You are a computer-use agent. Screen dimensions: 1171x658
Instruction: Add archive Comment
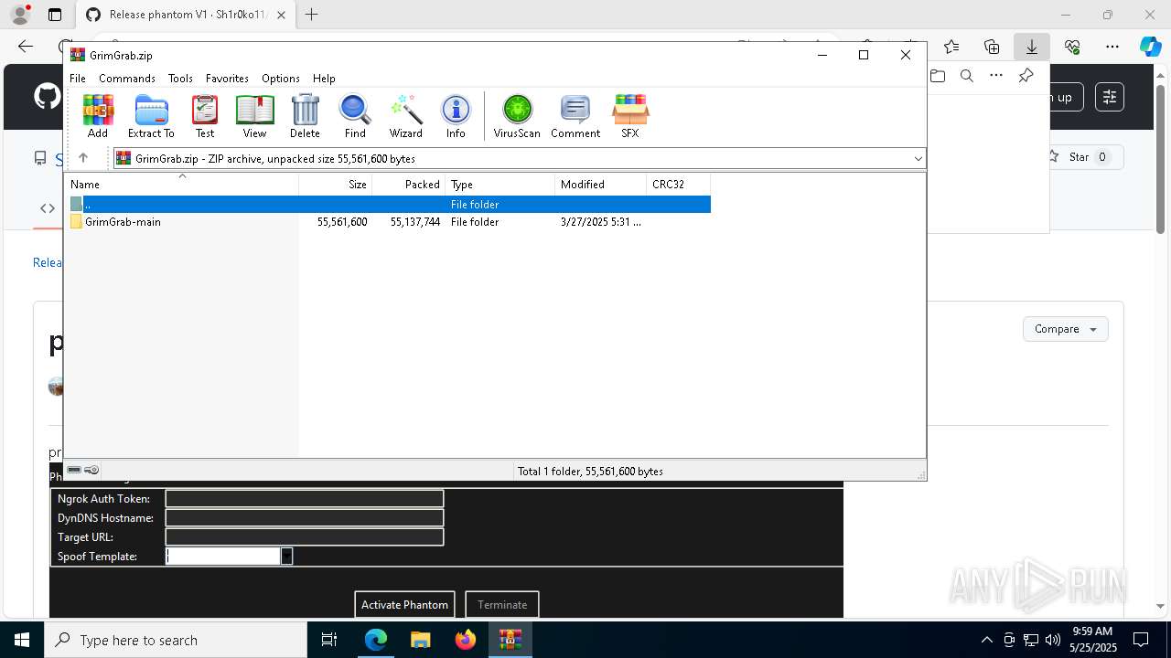(x=575, y=116)
